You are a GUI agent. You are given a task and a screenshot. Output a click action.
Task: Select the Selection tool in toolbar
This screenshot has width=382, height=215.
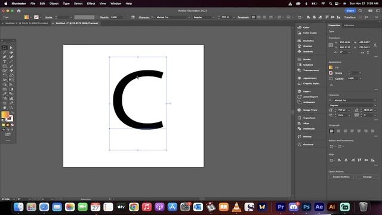point(5,48)
